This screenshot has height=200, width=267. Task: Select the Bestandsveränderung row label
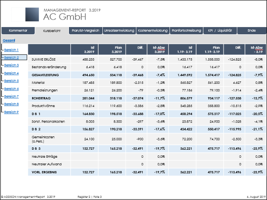[x=49, y=67]
